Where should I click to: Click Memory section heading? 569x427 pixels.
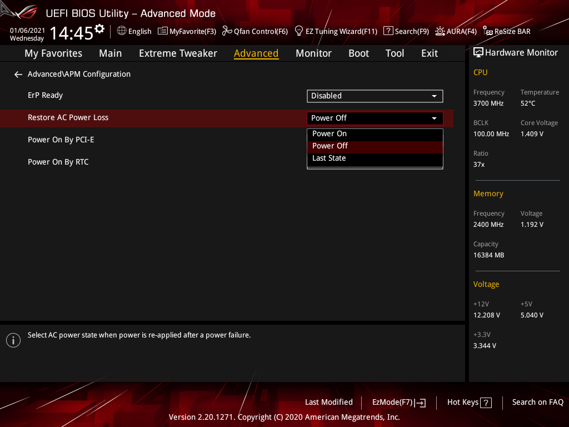[x=488, y=194]
